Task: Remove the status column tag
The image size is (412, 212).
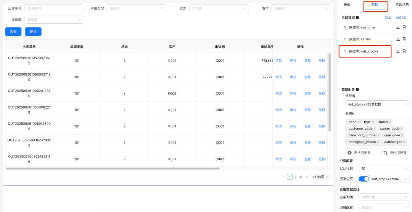Action: [390, 122]
